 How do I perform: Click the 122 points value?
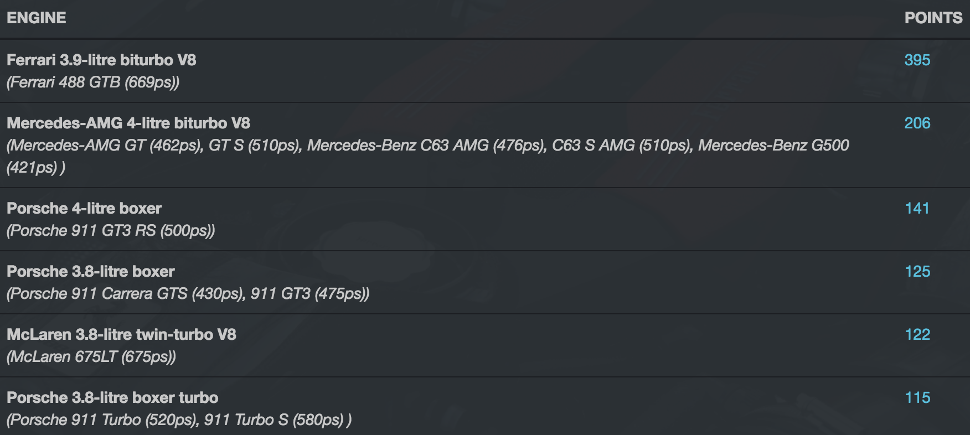(917, 334)
